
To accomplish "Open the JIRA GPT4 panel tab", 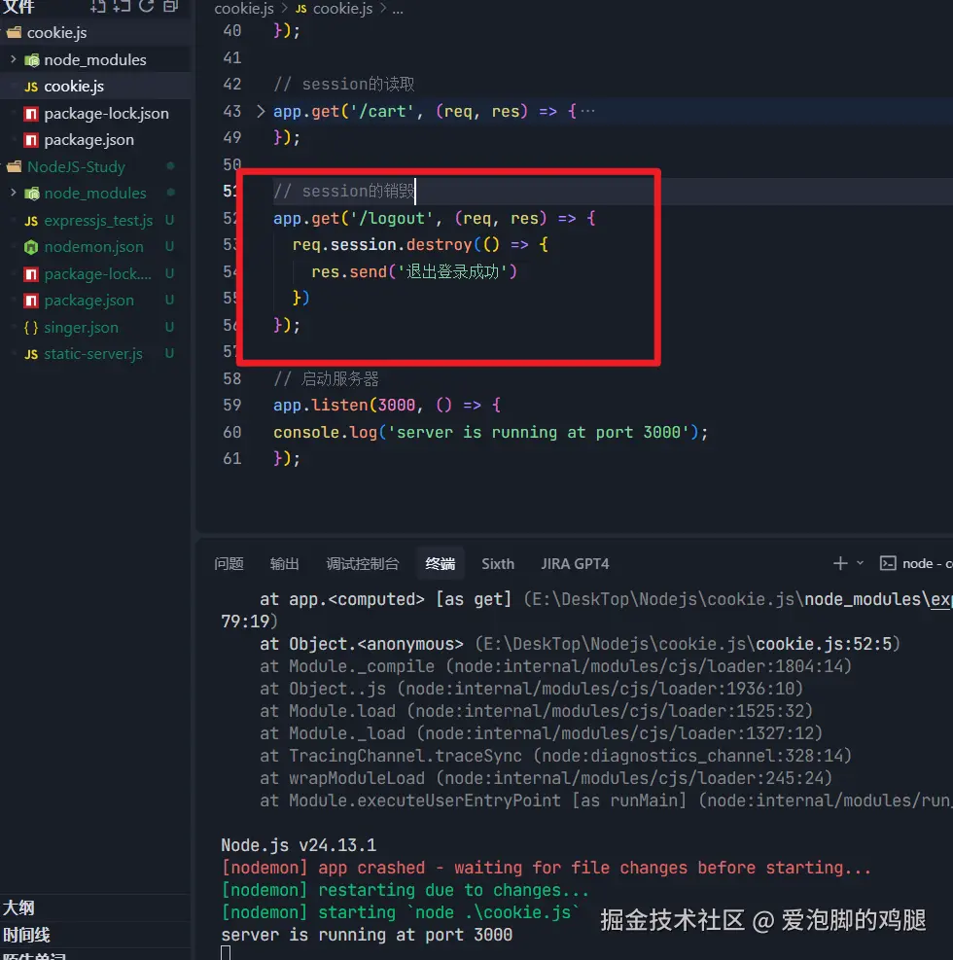I will [x=575, y=563].
